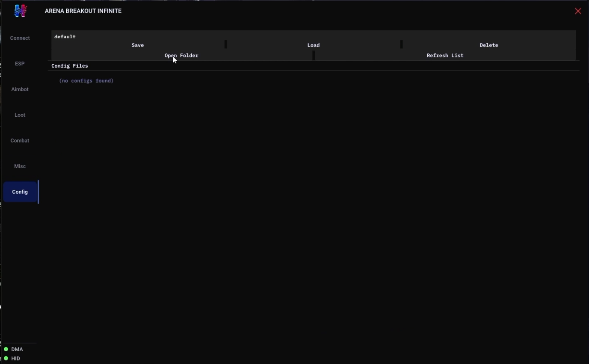This screenshot has height=364, width=589.
Task: Click the "ARENA BREAKOUT INFINITE" title text
Action: tap(83, 11)
